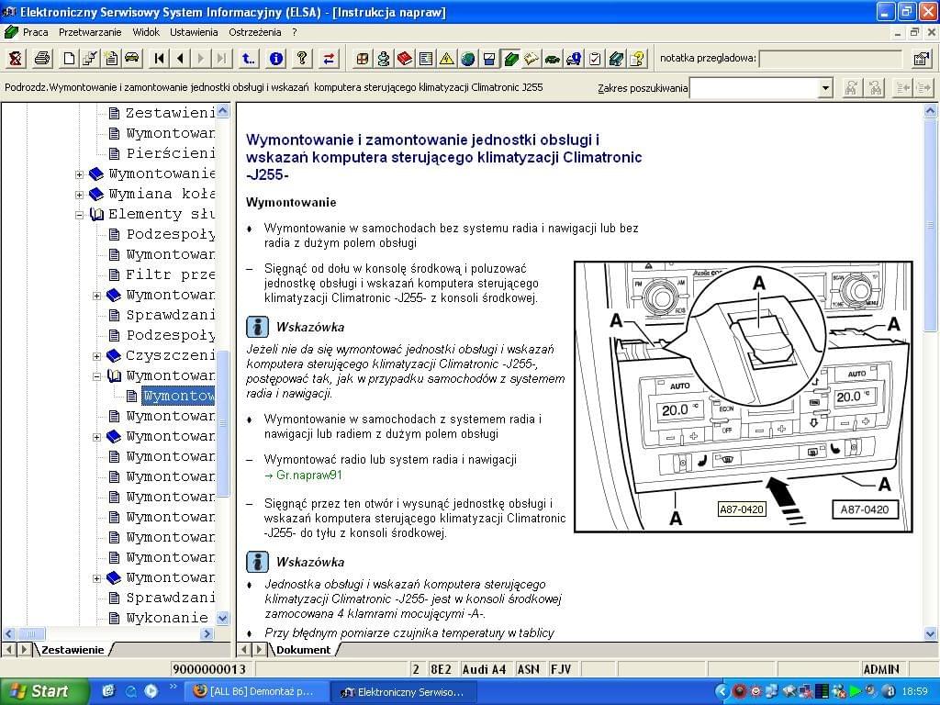Select the highlighted 'Wymontow' tree item
Viewport: 940px width, 705px height.
coord(178,397)
